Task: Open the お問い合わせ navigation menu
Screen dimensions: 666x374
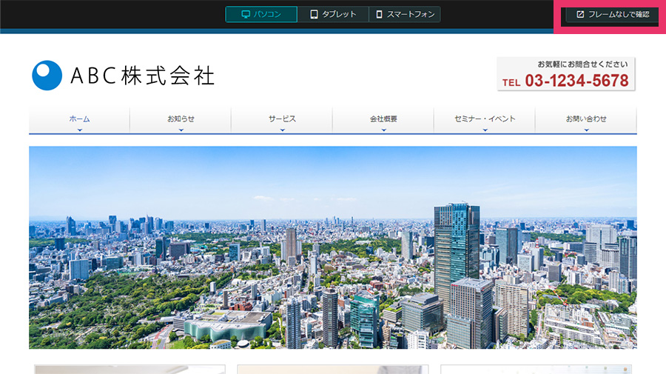Action: 586,120
